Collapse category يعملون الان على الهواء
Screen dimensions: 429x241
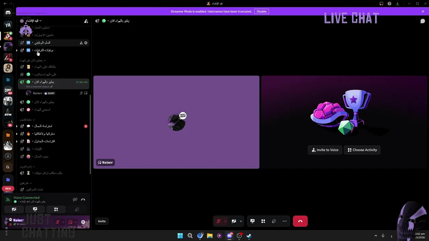tap(32, 61)
